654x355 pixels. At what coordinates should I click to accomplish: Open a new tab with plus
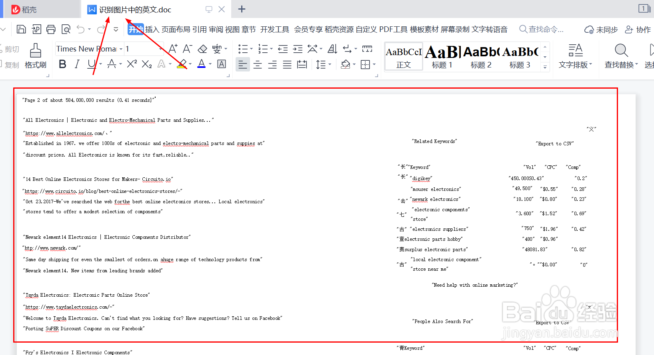pos(242,9)
